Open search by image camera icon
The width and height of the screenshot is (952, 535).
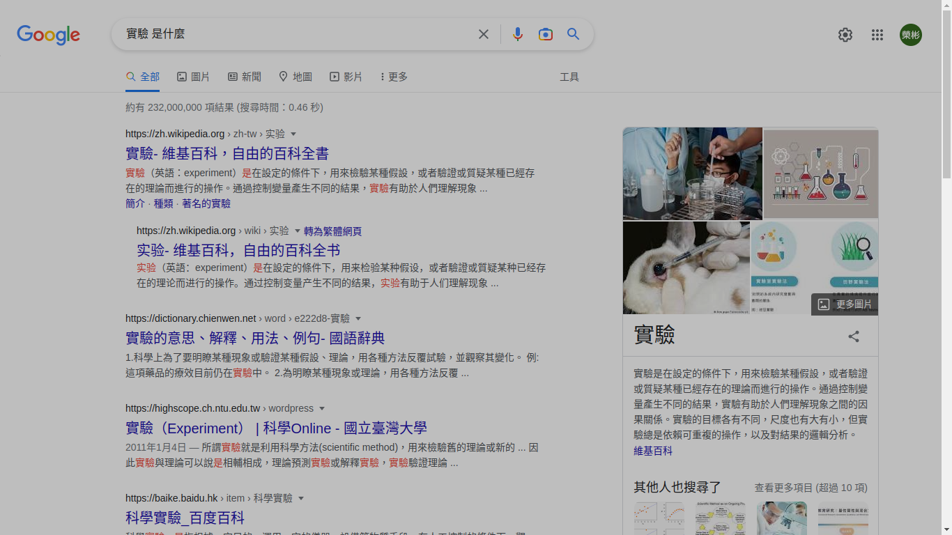point(545,34)
